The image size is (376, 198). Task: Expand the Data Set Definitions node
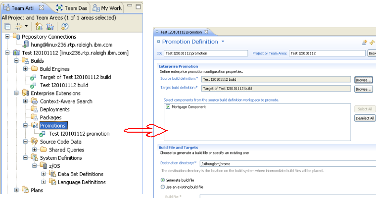pyautogui.click(x=44, y=174)
